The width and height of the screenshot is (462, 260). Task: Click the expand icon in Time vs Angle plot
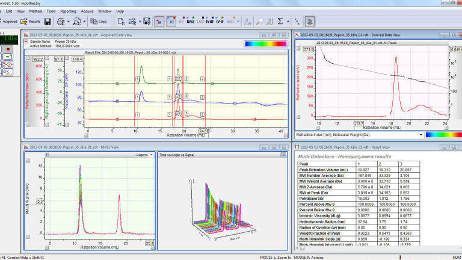coord(283,155)
